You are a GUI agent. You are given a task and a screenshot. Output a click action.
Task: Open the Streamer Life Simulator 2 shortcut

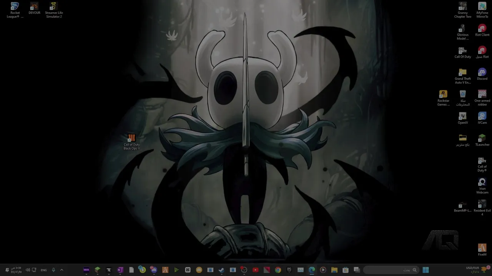tap(54, 10)
